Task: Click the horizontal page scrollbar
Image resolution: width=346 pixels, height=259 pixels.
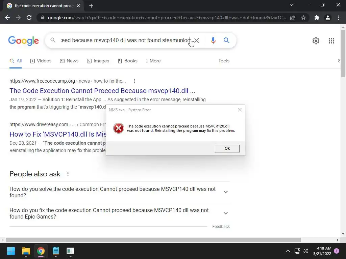Action: (x=153, y=240)
